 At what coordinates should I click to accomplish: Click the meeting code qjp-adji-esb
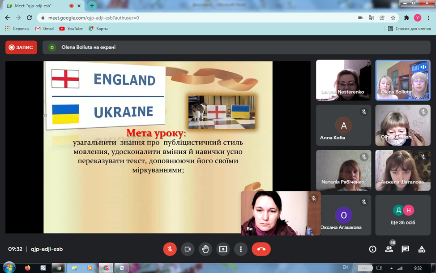click(x=47, y=249)
